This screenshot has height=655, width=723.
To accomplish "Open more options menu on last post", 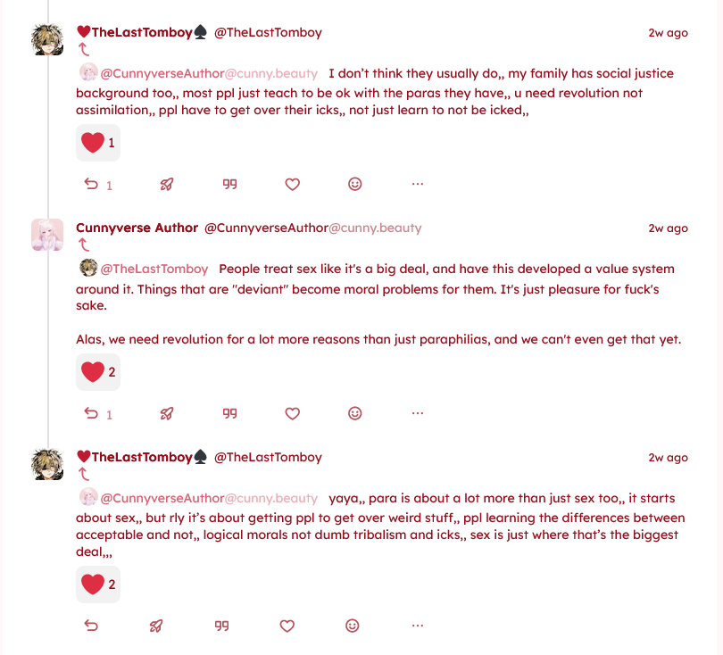I will 417,626.
